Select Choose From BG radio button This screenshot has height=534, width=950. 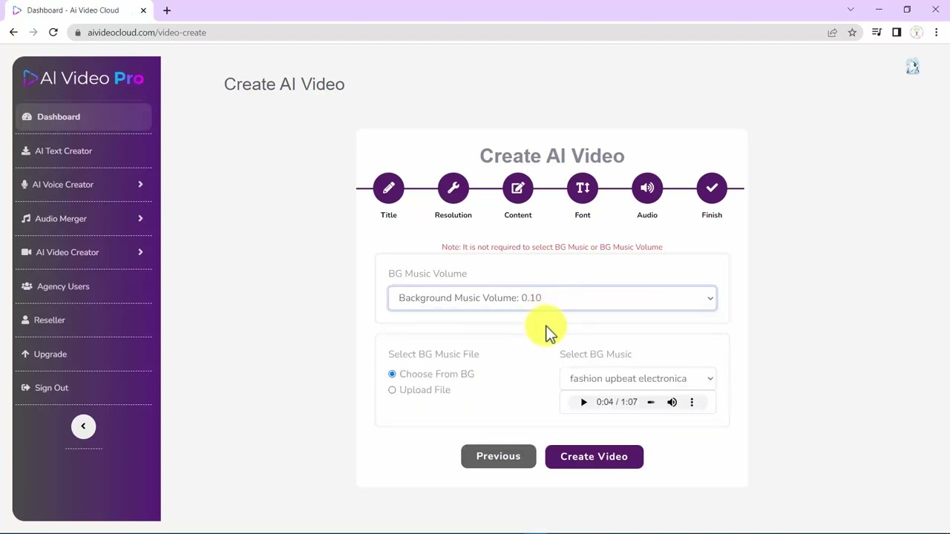point(392,374)
